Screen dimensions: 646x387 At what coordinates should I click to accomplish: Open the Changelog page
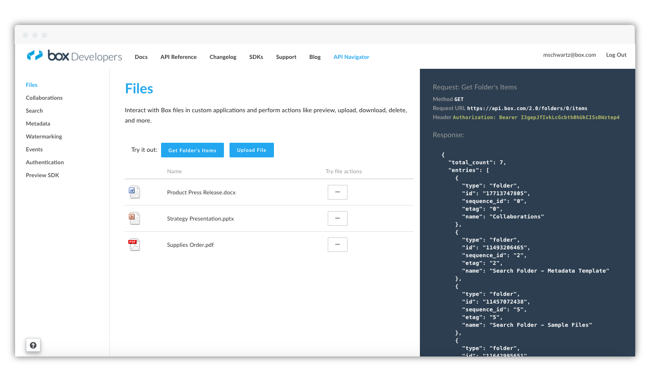[223, 57]
